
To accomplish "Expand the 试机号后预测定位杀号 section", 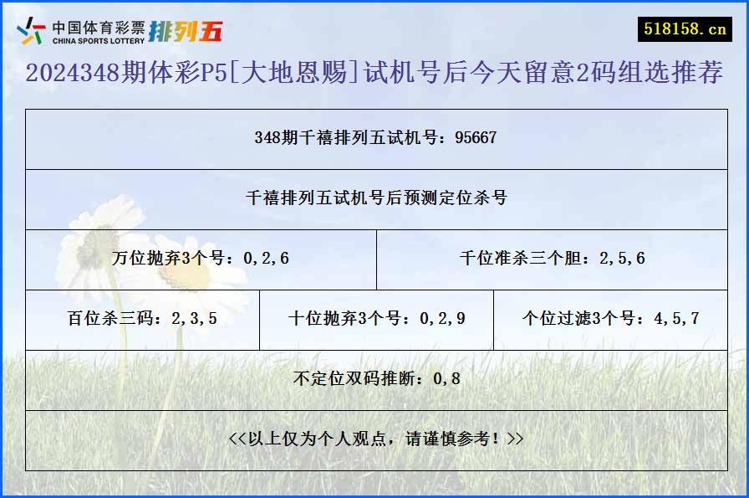I will [x=374, y=199].
